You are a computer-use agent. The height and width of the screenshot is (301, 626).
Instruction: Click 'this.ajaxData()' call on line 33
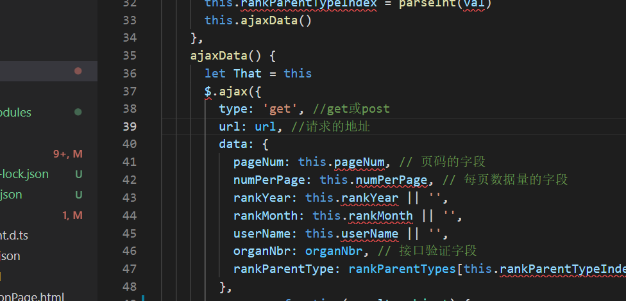tap(258, 20)
